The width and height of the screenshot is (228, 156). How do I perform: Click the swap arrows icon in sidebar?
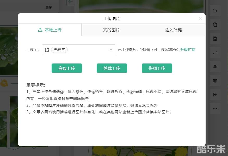pos(215,53)
